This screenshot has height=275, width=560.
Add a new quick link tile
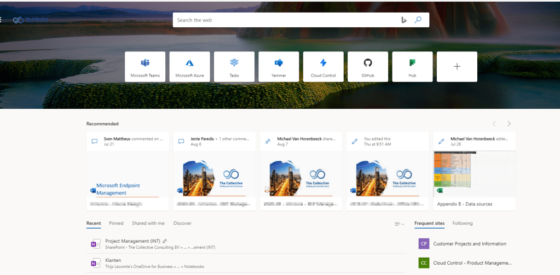pyautogui.click(x=457, y=67)
